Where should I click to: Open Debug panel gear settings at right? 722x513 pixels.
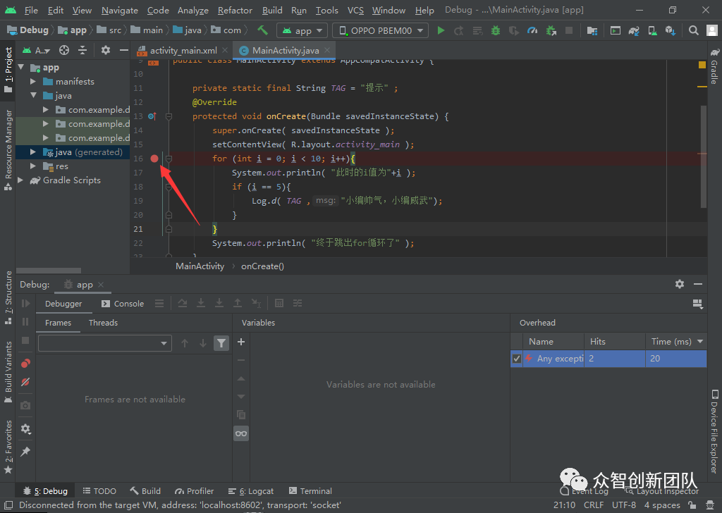pos(680,284)
